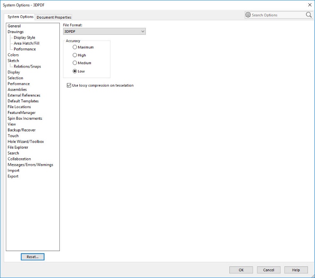Click the Cancel button
Image resolution: width=315 pixels, height=278 pixels.
268,270
